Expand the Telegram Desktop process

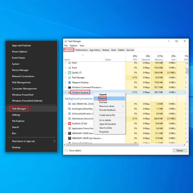coord(65,82)
